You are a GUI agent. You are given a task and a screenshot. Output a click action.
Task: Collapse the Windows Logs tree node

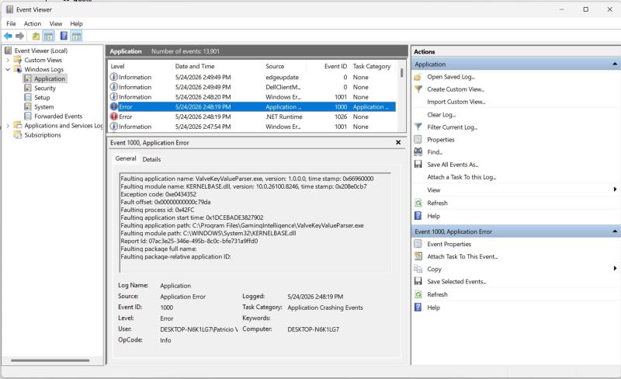tap(8, 69)
